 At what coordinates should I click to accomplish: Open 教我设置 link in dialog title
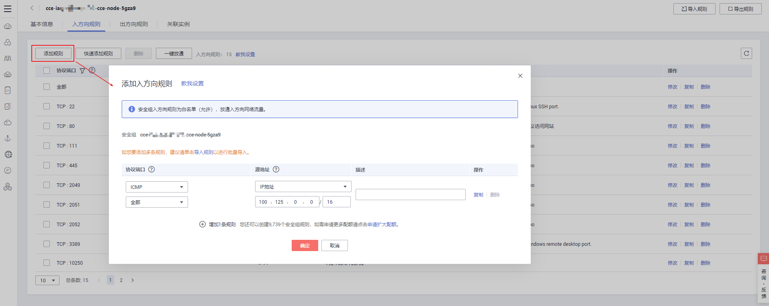pyautogui.click(x=192, y=83)
